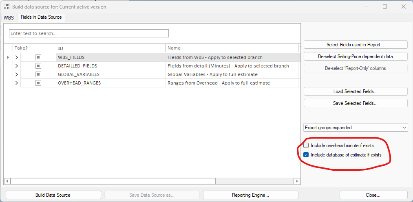
Task: Switch to the WBS tab
Action: pos(9,17)
